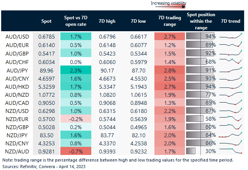Click the NZD/AUD -0.7% spot change cell
The height and width of the screenshot is (170, 248).
click(75, 151)
